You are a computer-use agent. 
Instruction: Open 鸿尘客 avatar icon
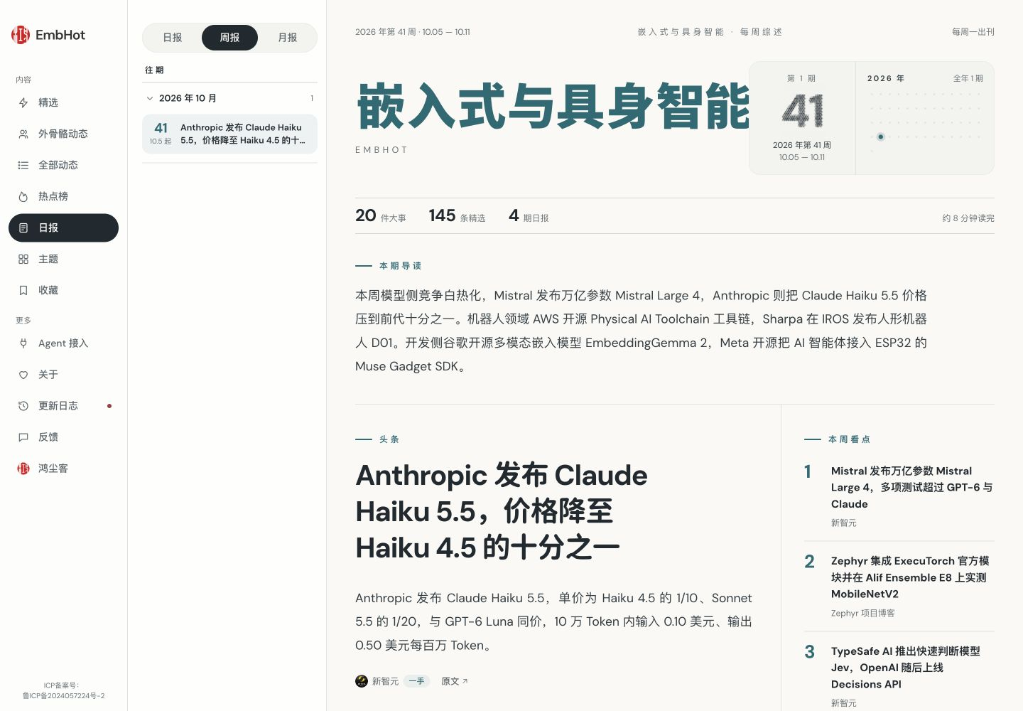(x=23, y=469)
